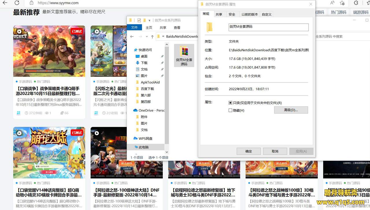Select 百度下载 in the navigation pane
Screen dimensions: 370x210
(x=147, y=89)
